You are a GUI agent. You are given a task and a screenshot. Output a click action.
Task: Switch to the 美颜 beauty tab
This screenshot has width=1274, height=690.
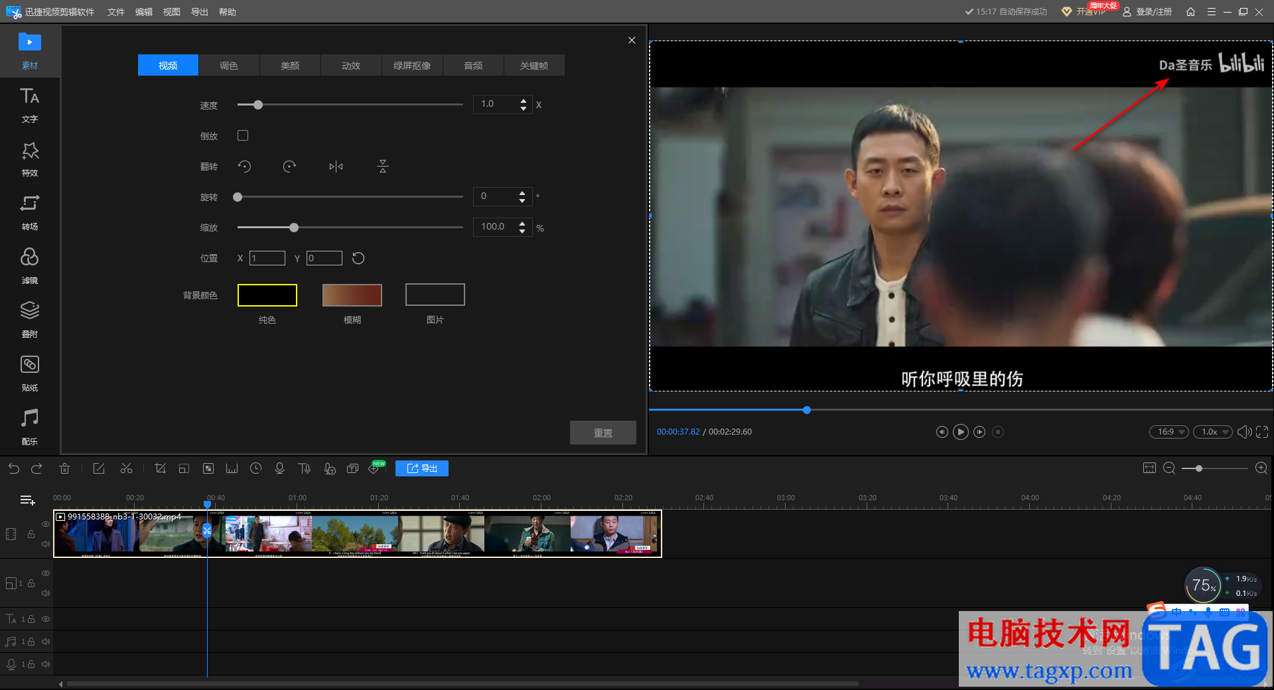[290, 65]
